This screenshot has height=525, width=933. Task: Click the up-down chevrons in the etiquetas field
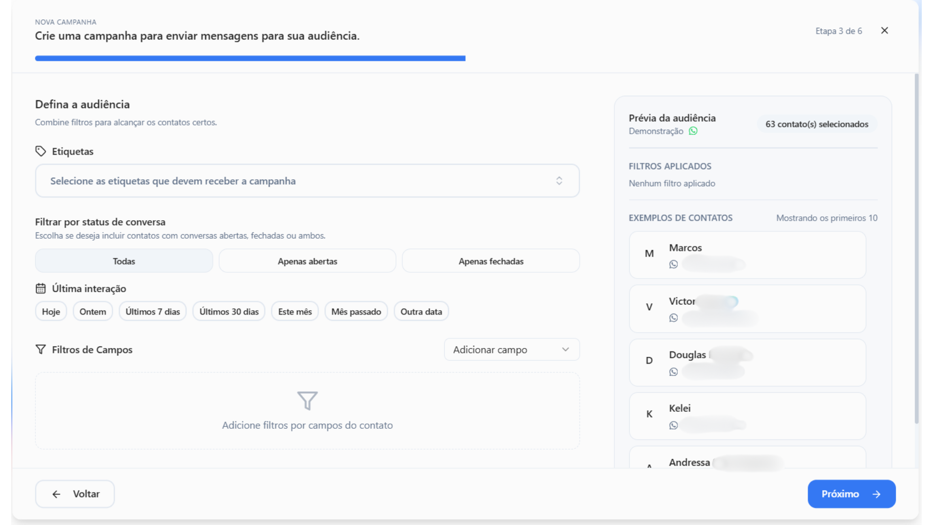click(x=559, y=181)
